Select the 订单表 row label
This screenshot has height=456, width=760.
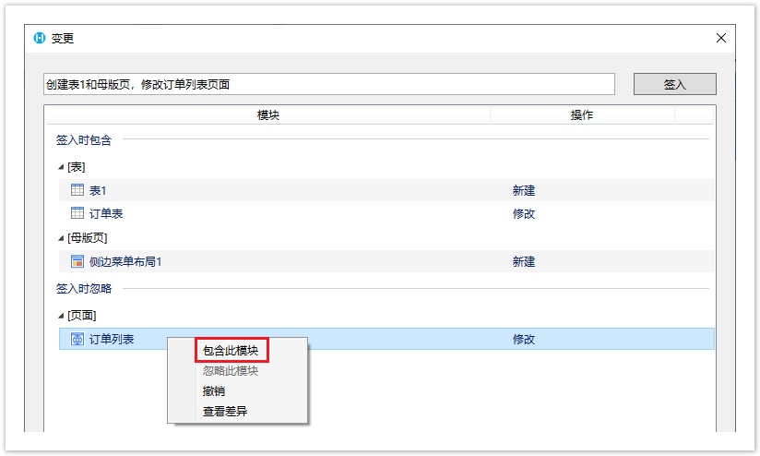(x=106, y=213)
